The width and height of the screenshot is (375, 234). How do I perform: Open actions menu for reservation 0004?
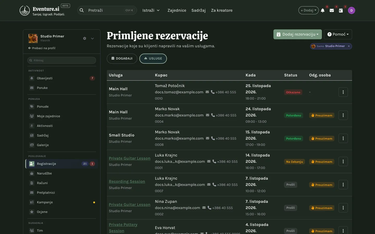coord(343,115)
